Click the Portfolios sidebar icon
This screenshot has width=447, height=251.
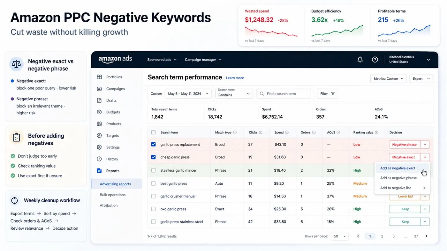point(99,77)
